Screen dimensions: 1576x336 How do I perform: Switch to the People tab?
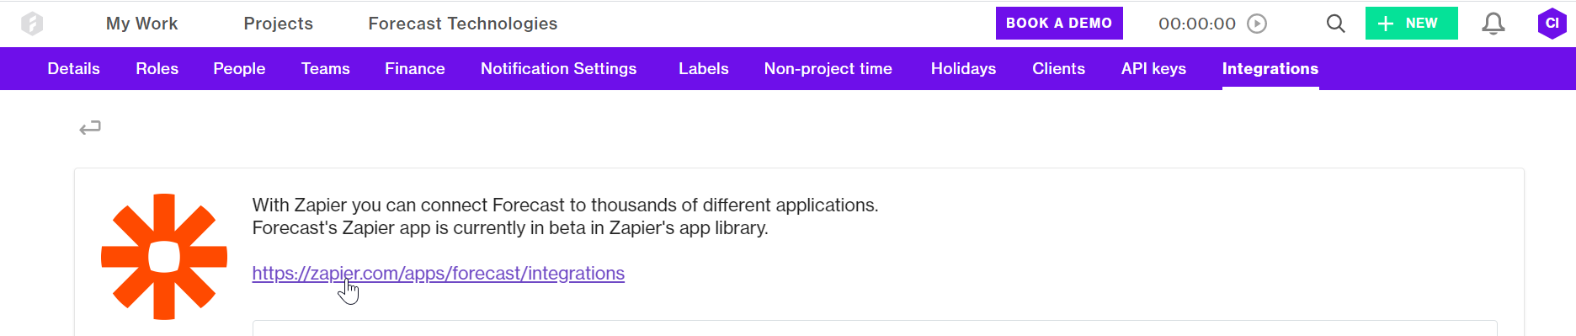[239, 69]
